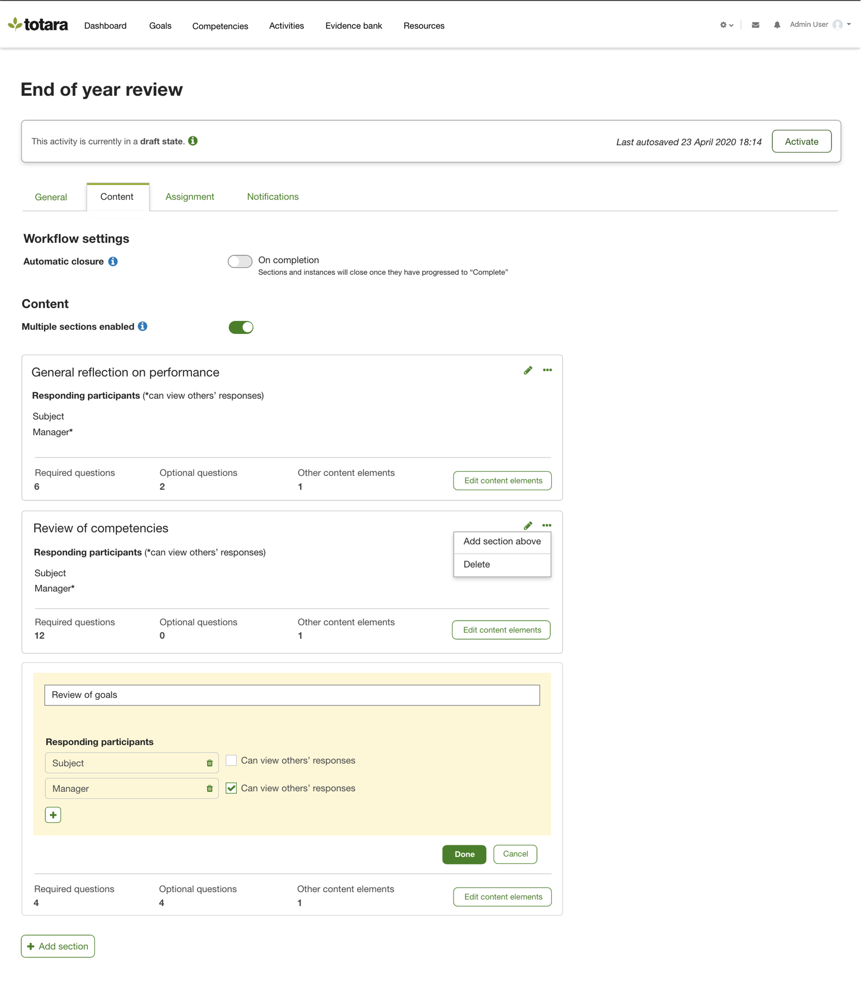Select Add section above from menu
Viewport: 861px width, 986px height.
point(502,541)
